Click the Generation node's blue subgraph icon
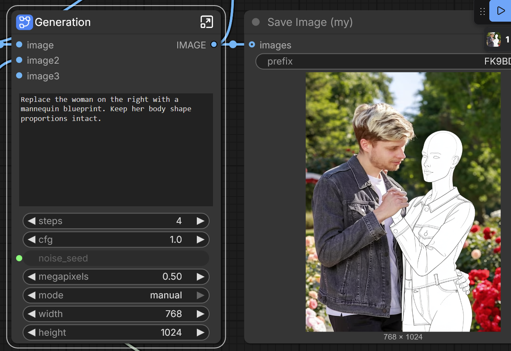511x351 pixels. pos(24,22)
